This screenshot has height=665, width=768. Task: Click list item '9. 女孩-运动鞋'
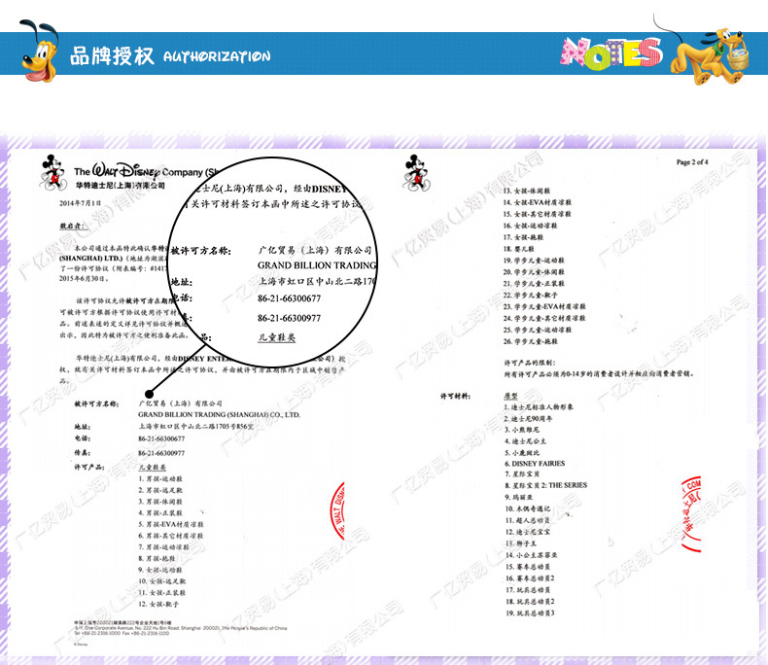159,570
